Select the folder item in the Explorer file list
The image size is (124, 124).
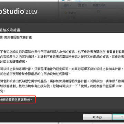coord(102,18)
